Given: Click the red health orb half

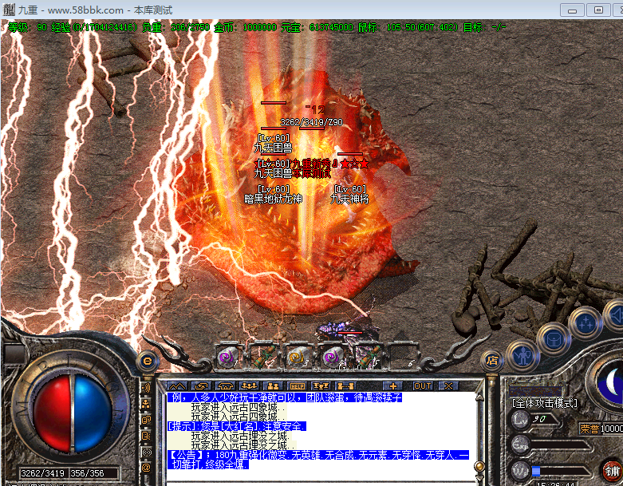Looking at the screenshot, I should 52,414.
